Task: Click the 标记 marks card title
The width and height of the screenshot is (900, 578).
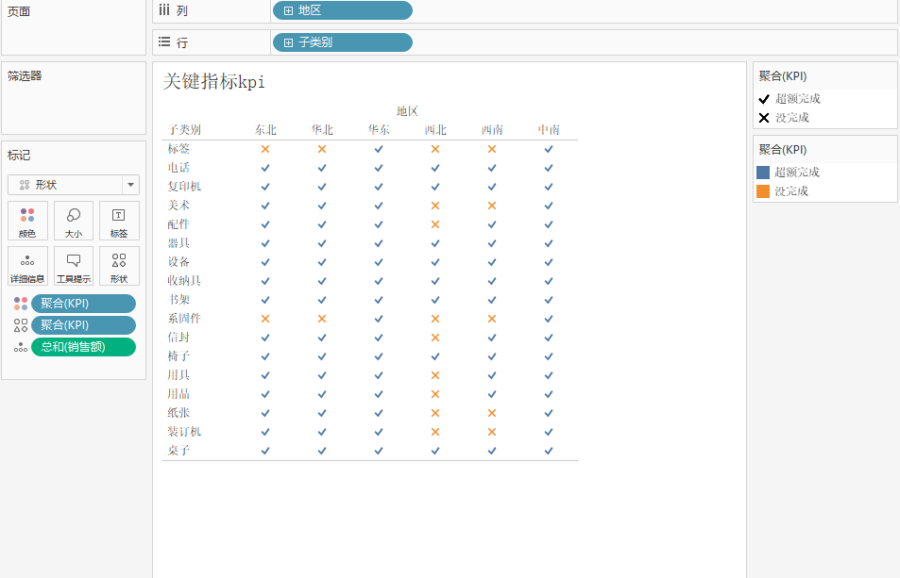Action: 19,156
